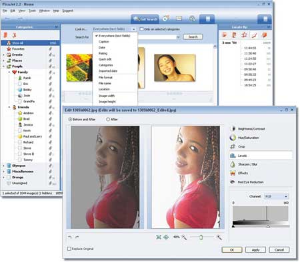Click Apply in the edit dialog
This screenshot has width=300, height=262.
pos(255,250)
